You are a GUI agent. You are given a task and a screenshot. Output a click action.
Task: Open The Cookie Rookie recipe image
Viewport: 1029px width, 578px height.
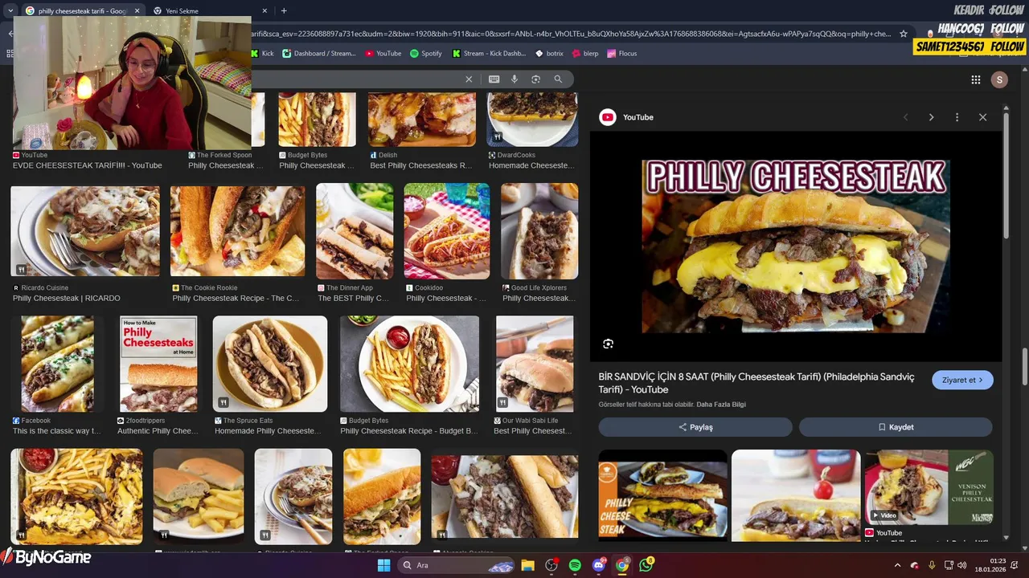(238, 231)
